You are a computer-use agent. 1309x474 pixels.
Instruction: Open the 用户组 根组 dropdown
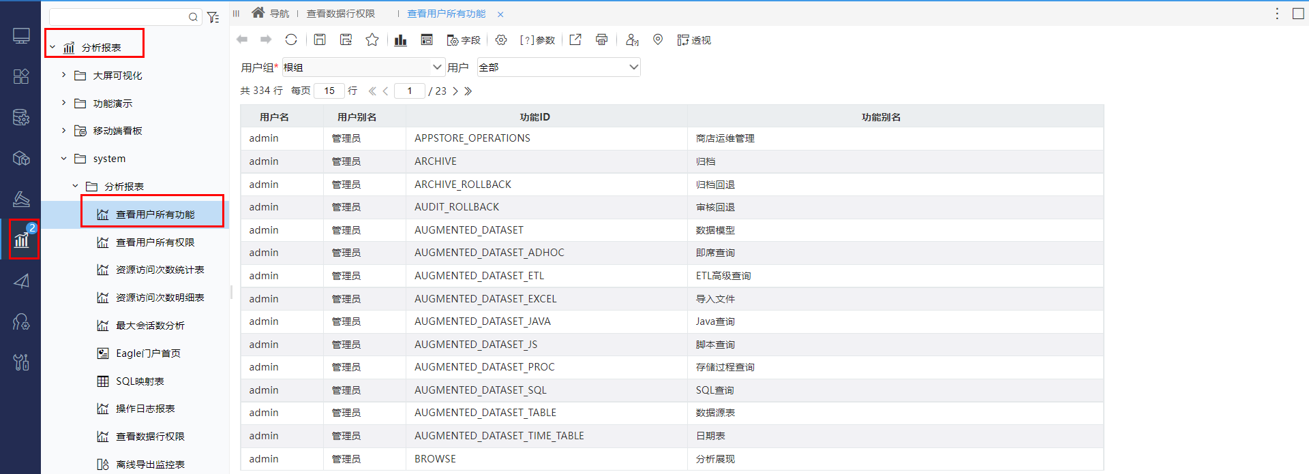(x=363, y=67)
